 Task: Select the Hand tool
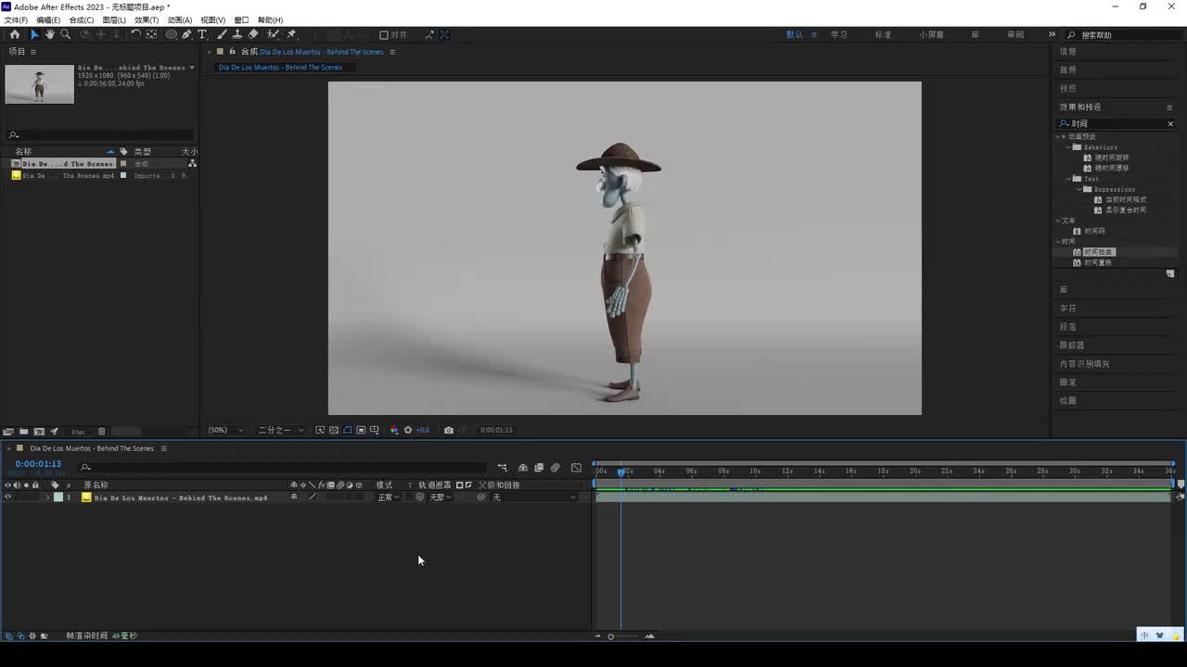[50, 34]
